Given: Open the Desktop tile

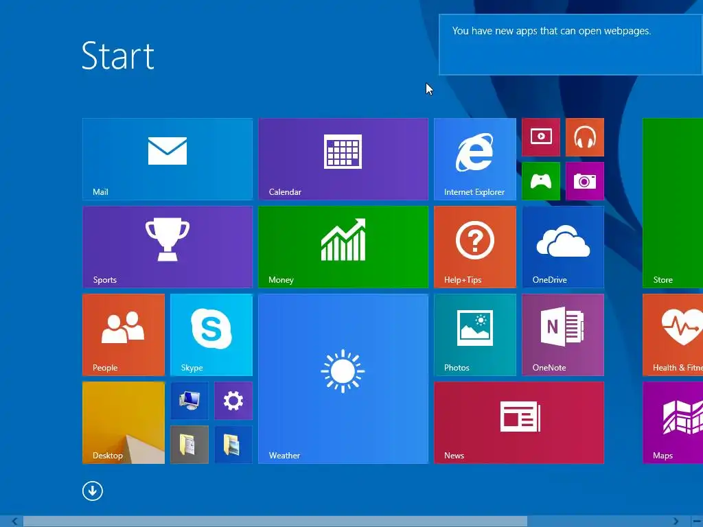Looking at the screenshot, I should pyautogui.click(x=124, y=422).
